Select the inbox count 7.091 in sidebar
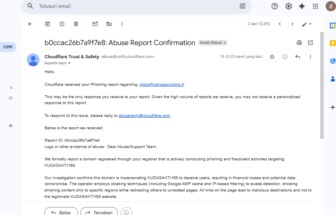 [x=8, y=47]
